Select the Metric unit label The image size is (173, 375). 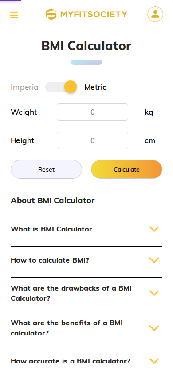tap(95, 87)
